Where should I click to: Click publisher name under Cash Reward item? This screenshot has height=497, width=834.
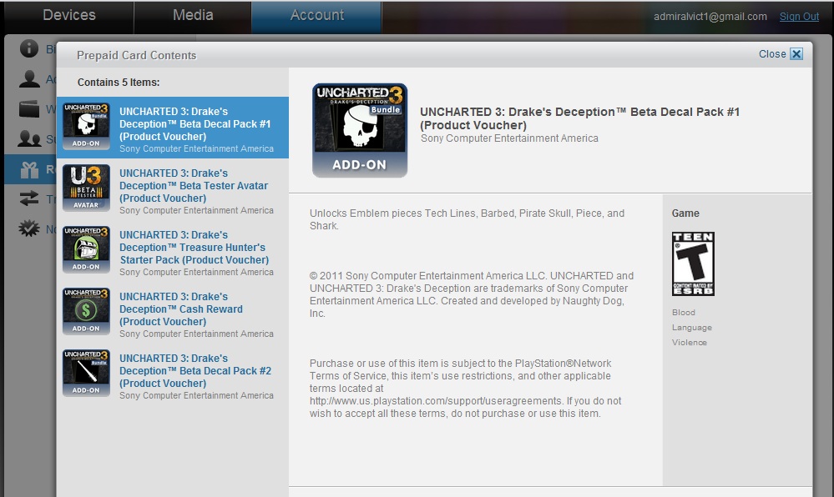click(x=196, y=334)
